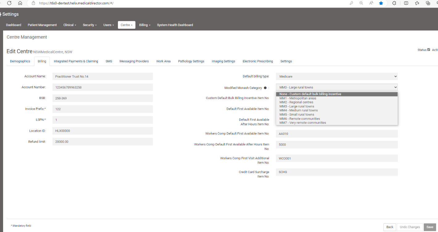
Task: Go to the browser home page
Action: [x=20, y=3]
